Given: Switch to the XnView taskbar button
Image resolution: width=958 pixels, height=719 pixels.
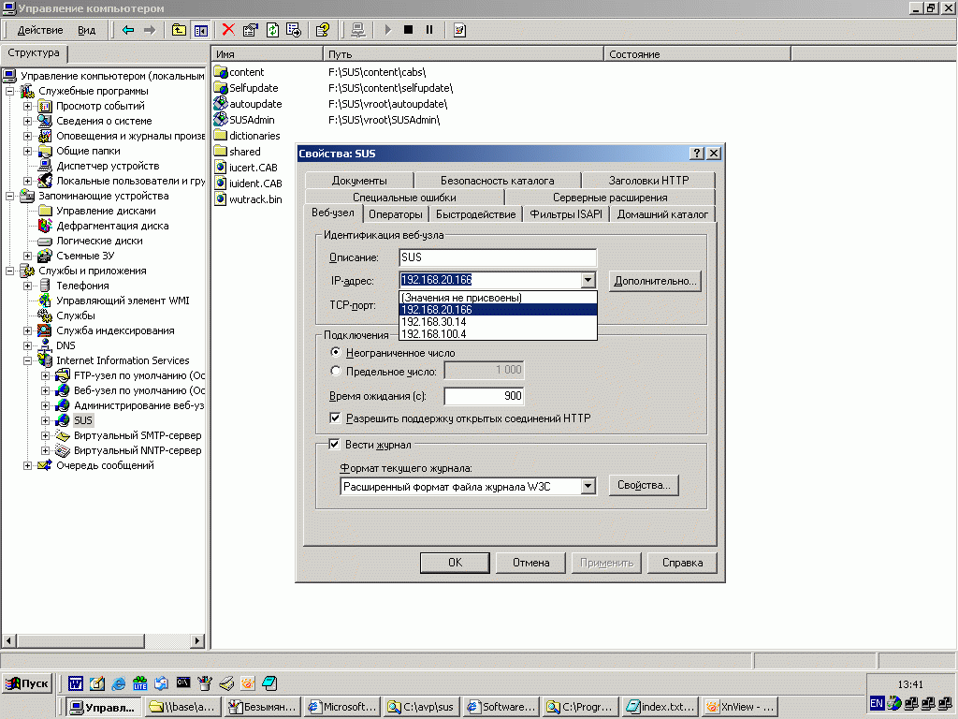Looking at the screenshot, I should click(x=740, y=707).
